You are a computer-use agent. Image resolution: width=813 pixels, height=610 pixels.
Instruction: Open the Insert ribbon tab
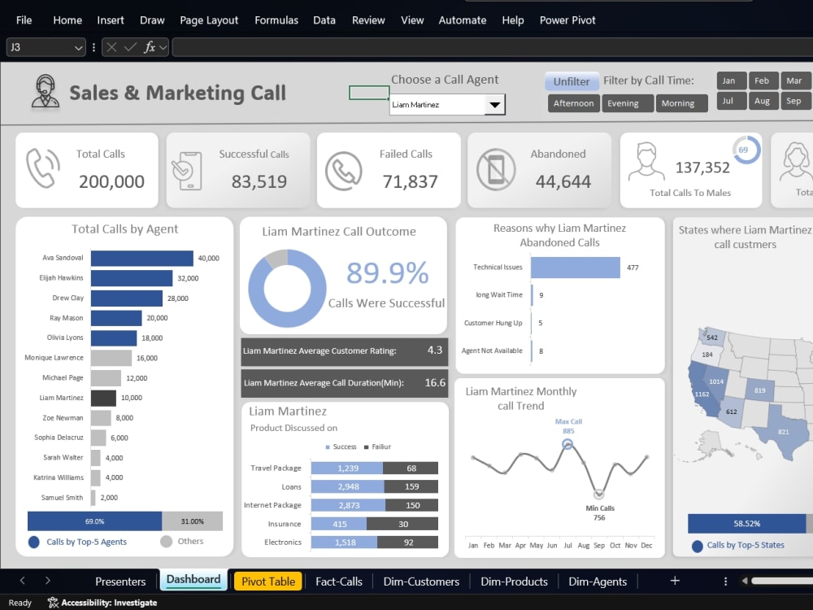(x=111, y=20)
